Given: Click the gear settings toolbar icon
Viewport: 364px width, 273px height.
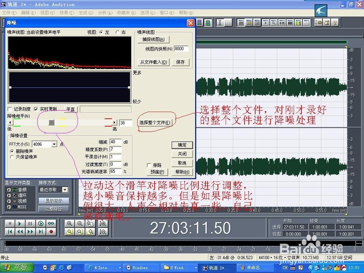Looking at the screenshot, I should (318, 23).
